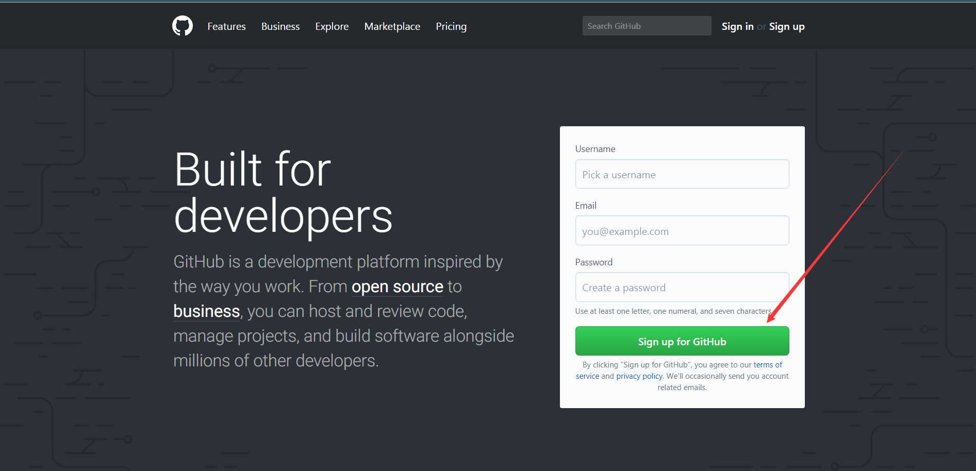This screenshot has height=471, width=976.
Task: Click the Sign up header link
Action: pos(787,26)
